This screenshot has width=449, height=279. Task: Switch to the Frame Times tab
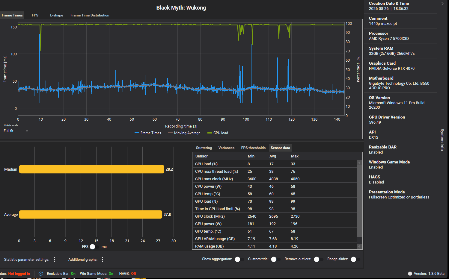tap(12, 15)
